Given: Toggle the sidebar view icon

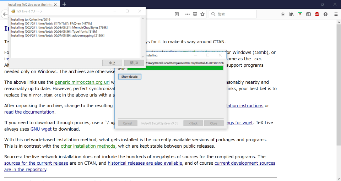Looking at the screenshot, I should tap(308, 15).
